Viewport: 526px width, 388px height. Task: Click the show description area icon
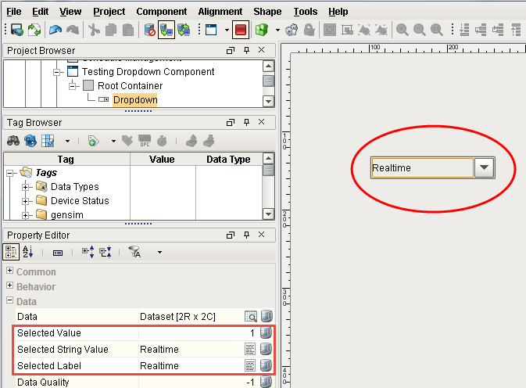coord(58,253)
